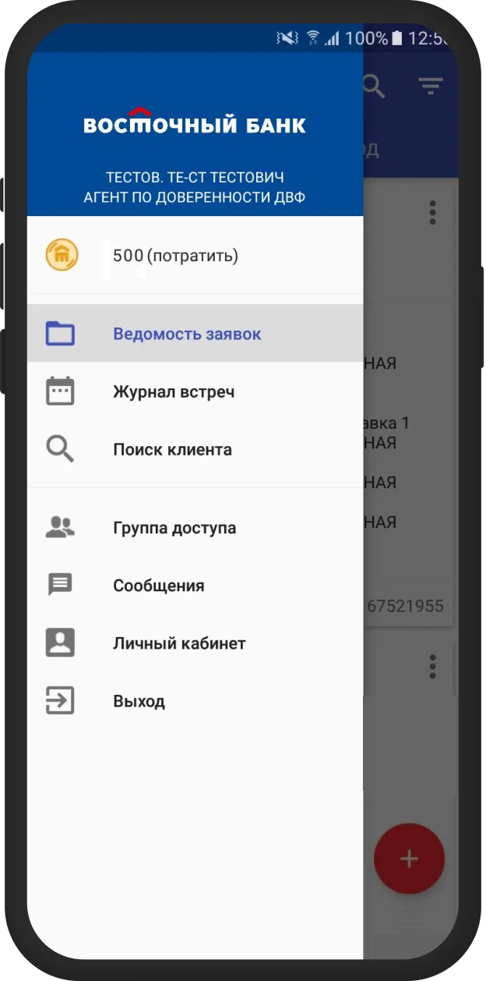The image size is (486, 981).
Task: Open the second card's three-dot menu
Action: tap(433, 666)
